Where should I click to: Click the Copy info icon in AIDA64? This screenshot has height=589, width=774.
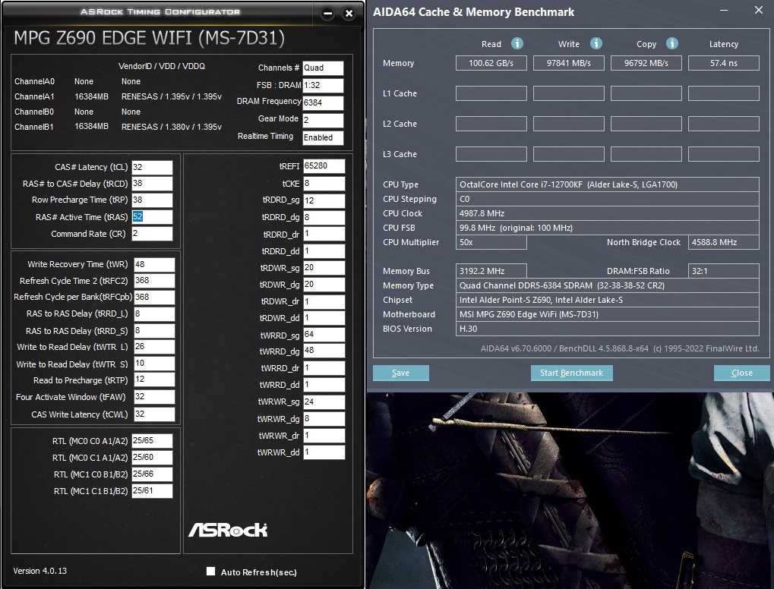click(x=671, y=43)
